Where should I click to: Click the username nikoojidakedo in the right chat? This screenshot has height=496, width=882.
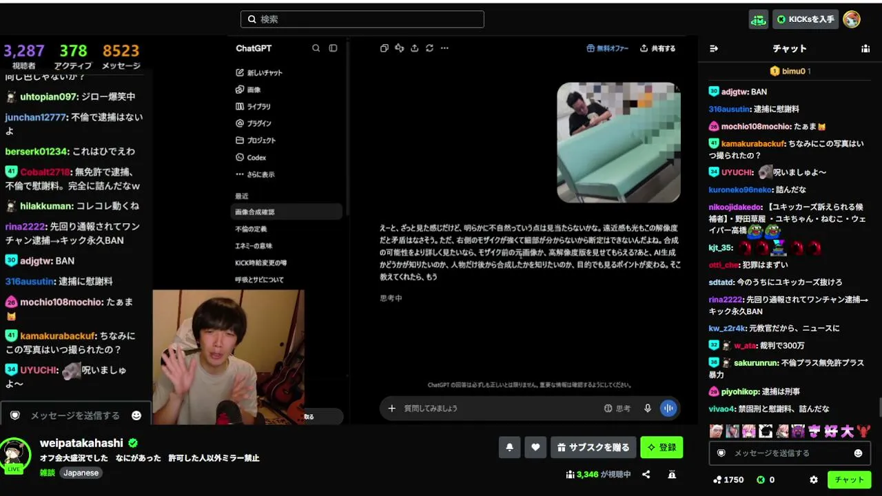pos(735,207)
